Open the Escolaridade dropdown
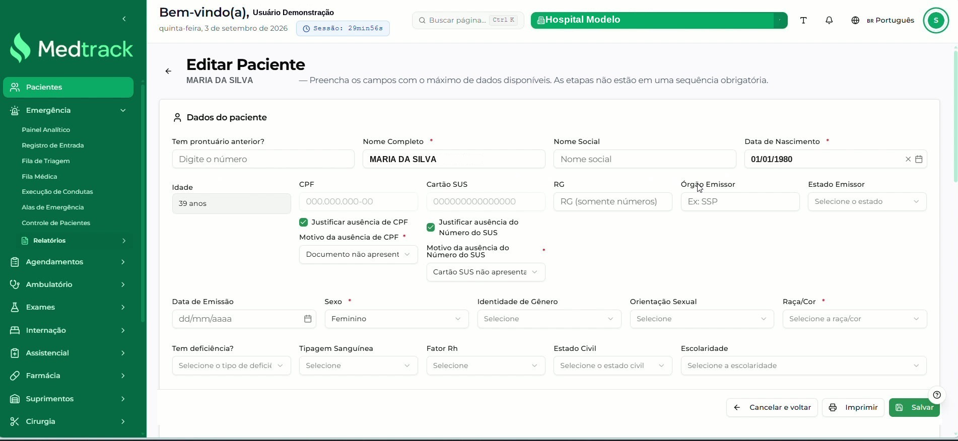This screenshot has width=958, height=441. (x=803, y=365)
